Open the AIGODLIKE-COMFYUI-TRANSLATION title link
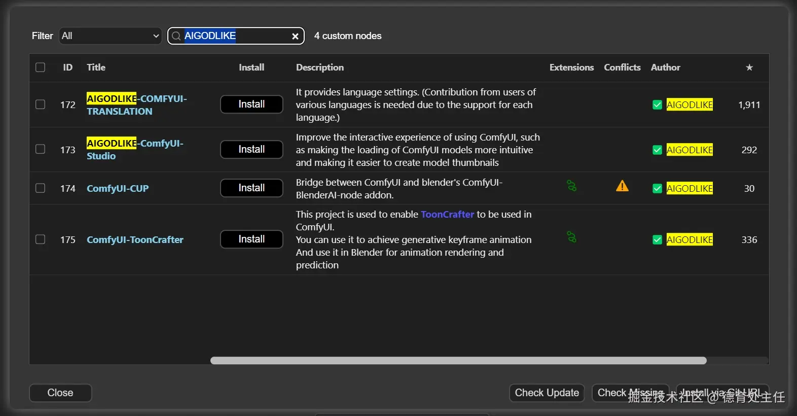Image resolution: width=797 pixels, height=416 pixels. pos(137,105)
